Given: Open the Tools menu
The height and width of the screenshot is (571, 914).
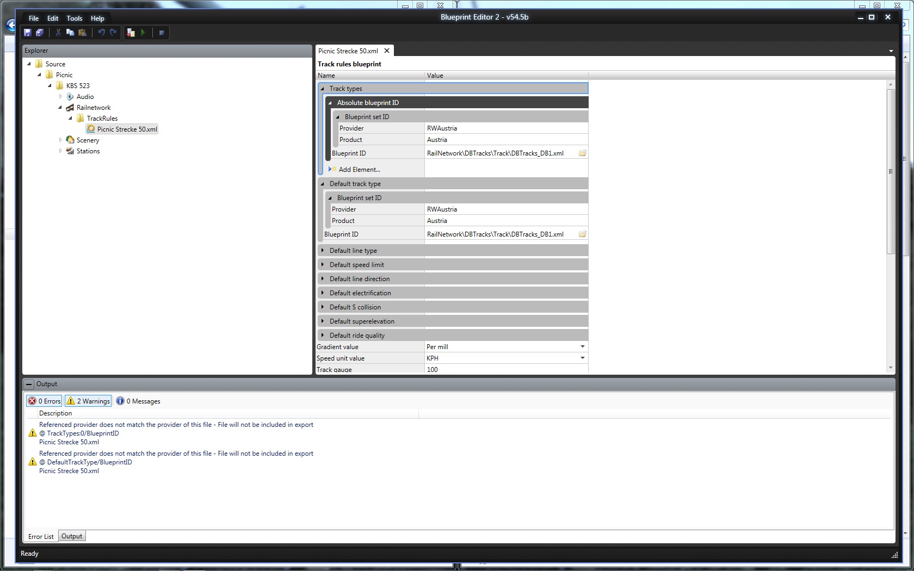Looking at the screenshot, I should pos(75,18).
